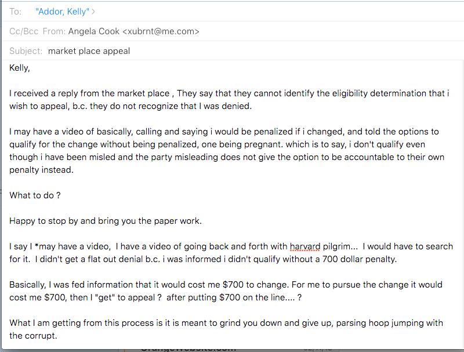Select the Cc/Bcc field label
This screenshot has height=352, width=464.
[x=24, y=31]
